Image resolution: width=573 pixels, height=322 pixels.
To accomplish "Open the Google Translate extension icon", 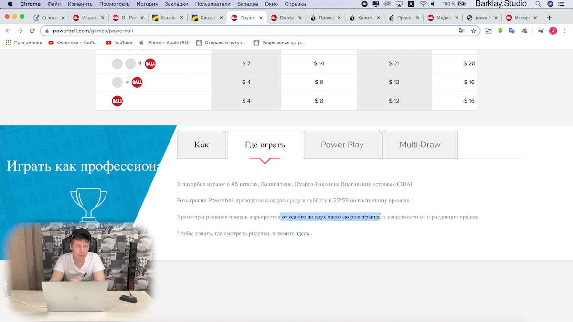I will (512, 31).
